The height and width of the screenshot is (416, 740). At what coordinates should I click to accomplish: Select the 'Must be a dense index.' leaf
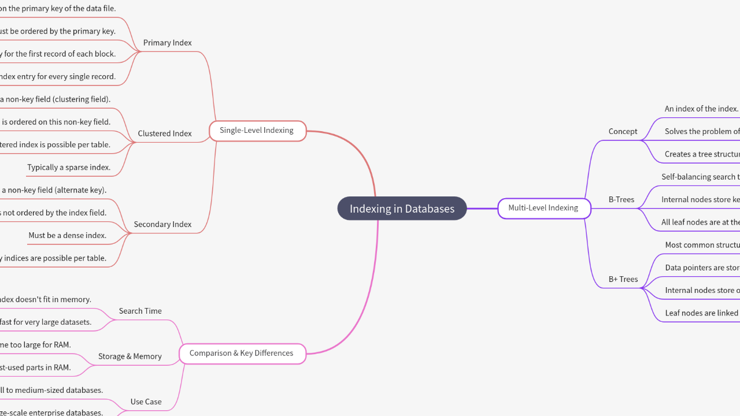pyautogui.click(x=67, y=236)
